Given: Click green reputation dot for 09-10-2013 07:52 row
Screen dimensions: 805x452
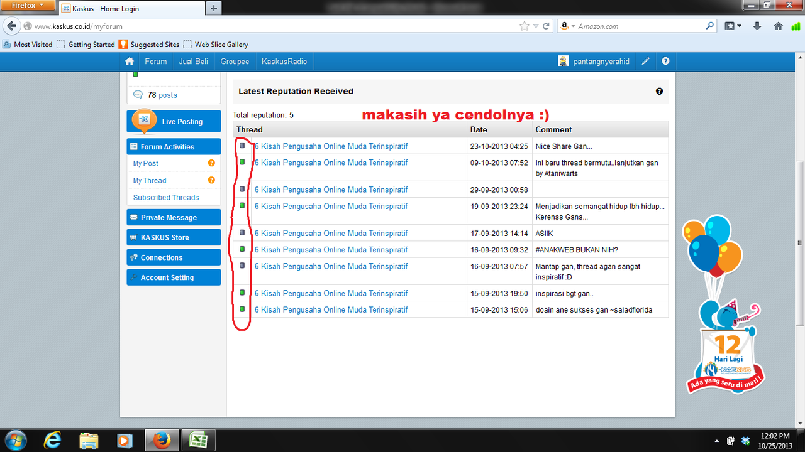Looking at the screenshot, I should [242, 162].
